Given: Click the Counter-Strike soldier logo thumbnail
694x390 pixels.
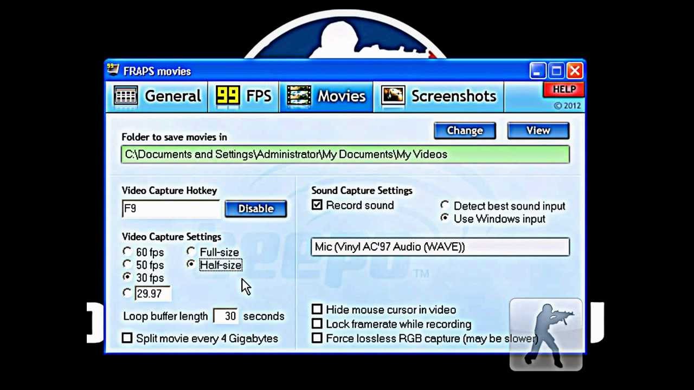Looking at the screenshot, I should pyautogui.click(x=546, y=334).
